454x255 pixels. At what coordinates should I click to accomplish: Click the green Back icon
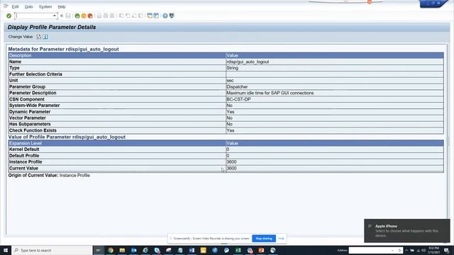(77, 16)
